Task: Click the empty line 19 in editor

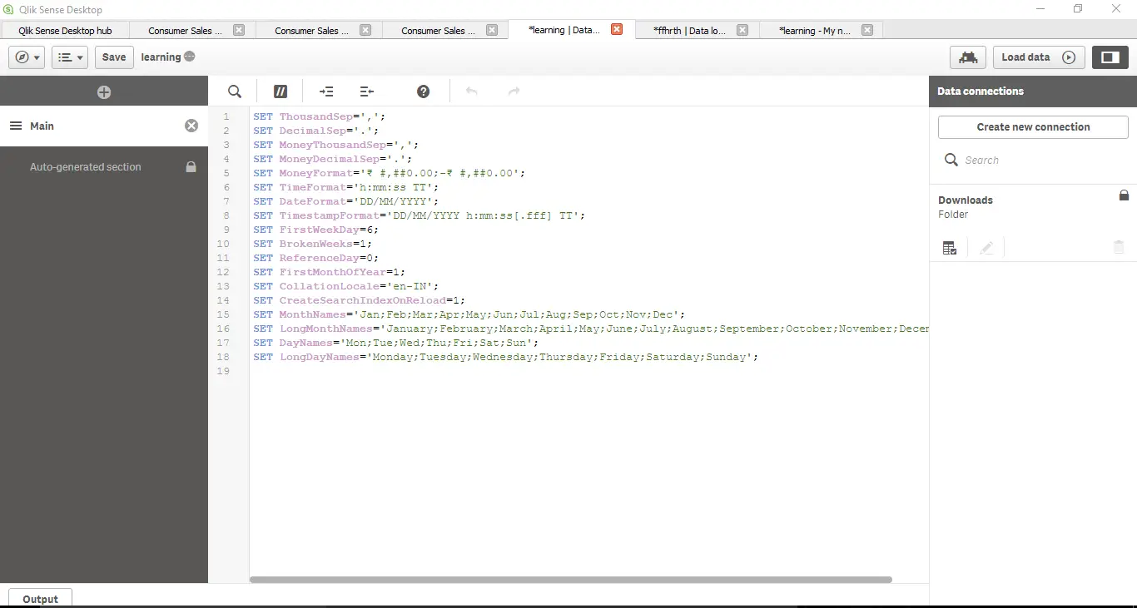Action: coord(588,371)
